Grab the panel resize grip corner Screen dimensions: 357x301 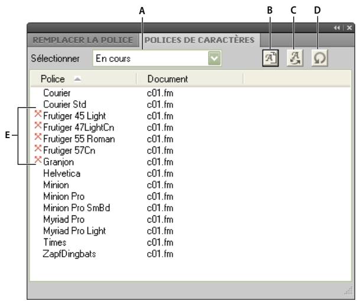coord(348,291)
